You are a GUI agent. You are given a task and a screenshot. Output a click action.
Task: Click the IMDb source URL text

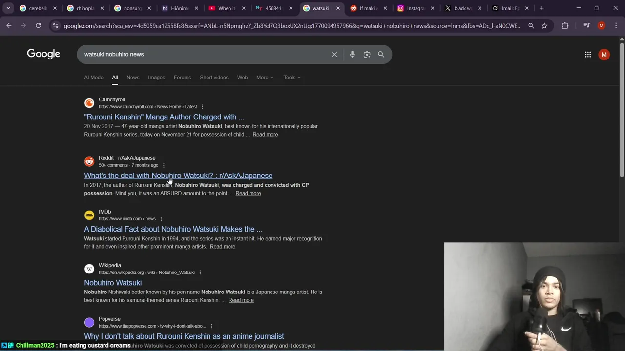pyautogui.click(x=127, y=219)
